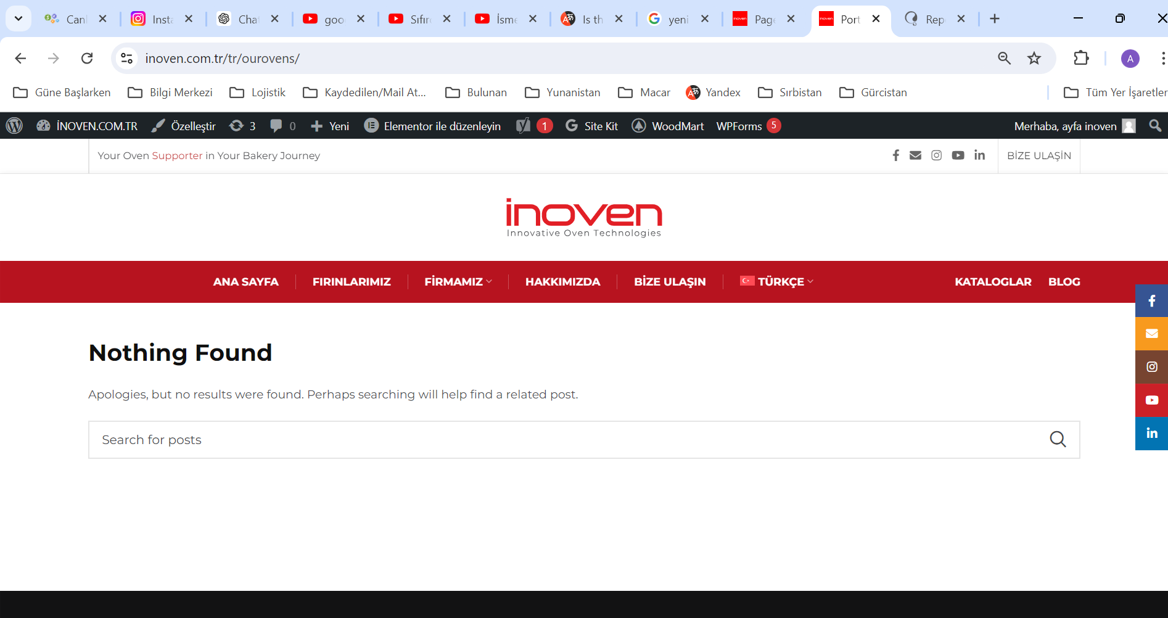The width and height of the screenshot is (1168, 618).
Task: Close the active 'Port' tab
Action: pos(876,19)
